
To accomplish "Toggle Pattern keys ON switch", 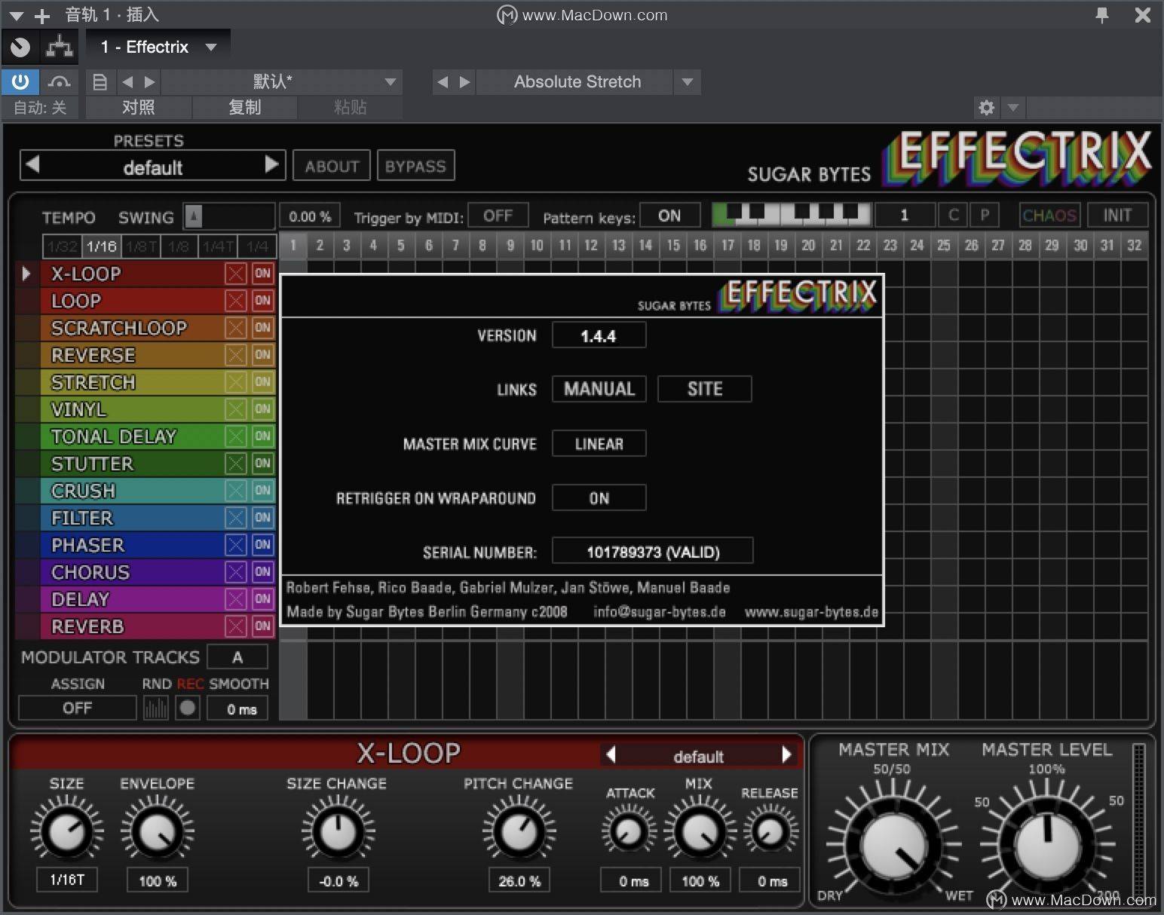I will point(669,216).
